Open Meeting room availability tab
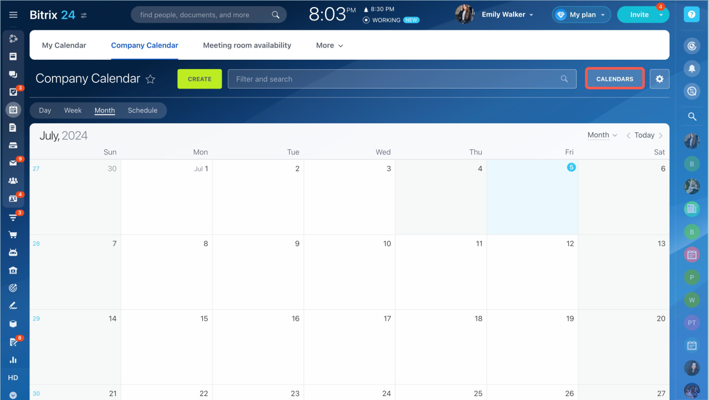The width and height of the screenshot is (709, 400). tap(247, 45)
